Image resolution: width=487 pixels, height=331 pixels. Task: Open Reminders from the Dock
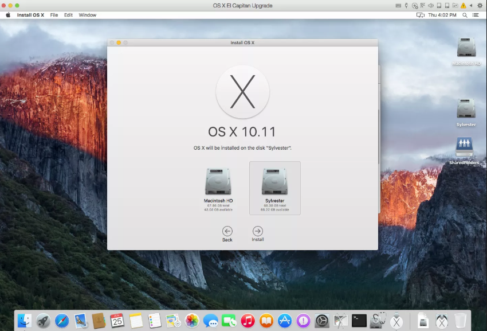(x=154, y=321)
